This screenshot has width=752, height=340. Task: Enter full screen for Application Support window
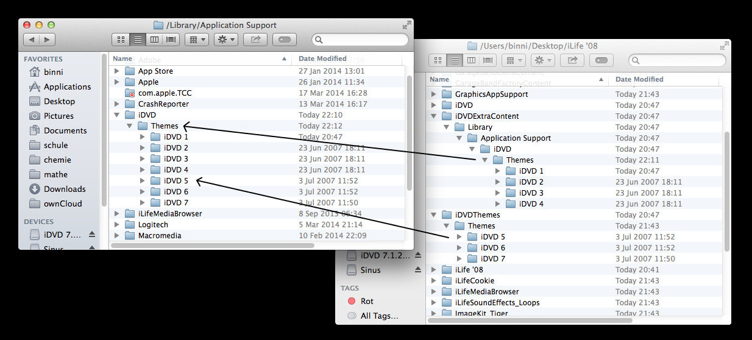406,25
